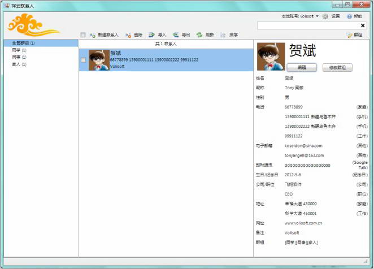Click the 删除 toolbar label
This screenshot has height=269, width=374.
[x=138, y=35]
